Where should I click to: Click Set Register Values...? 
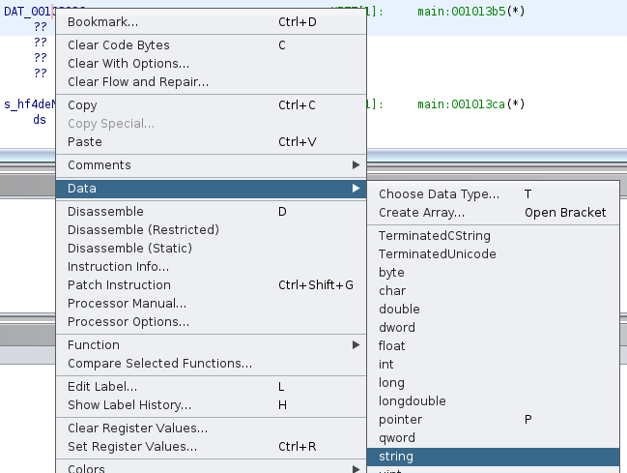(x=132, y=447)
